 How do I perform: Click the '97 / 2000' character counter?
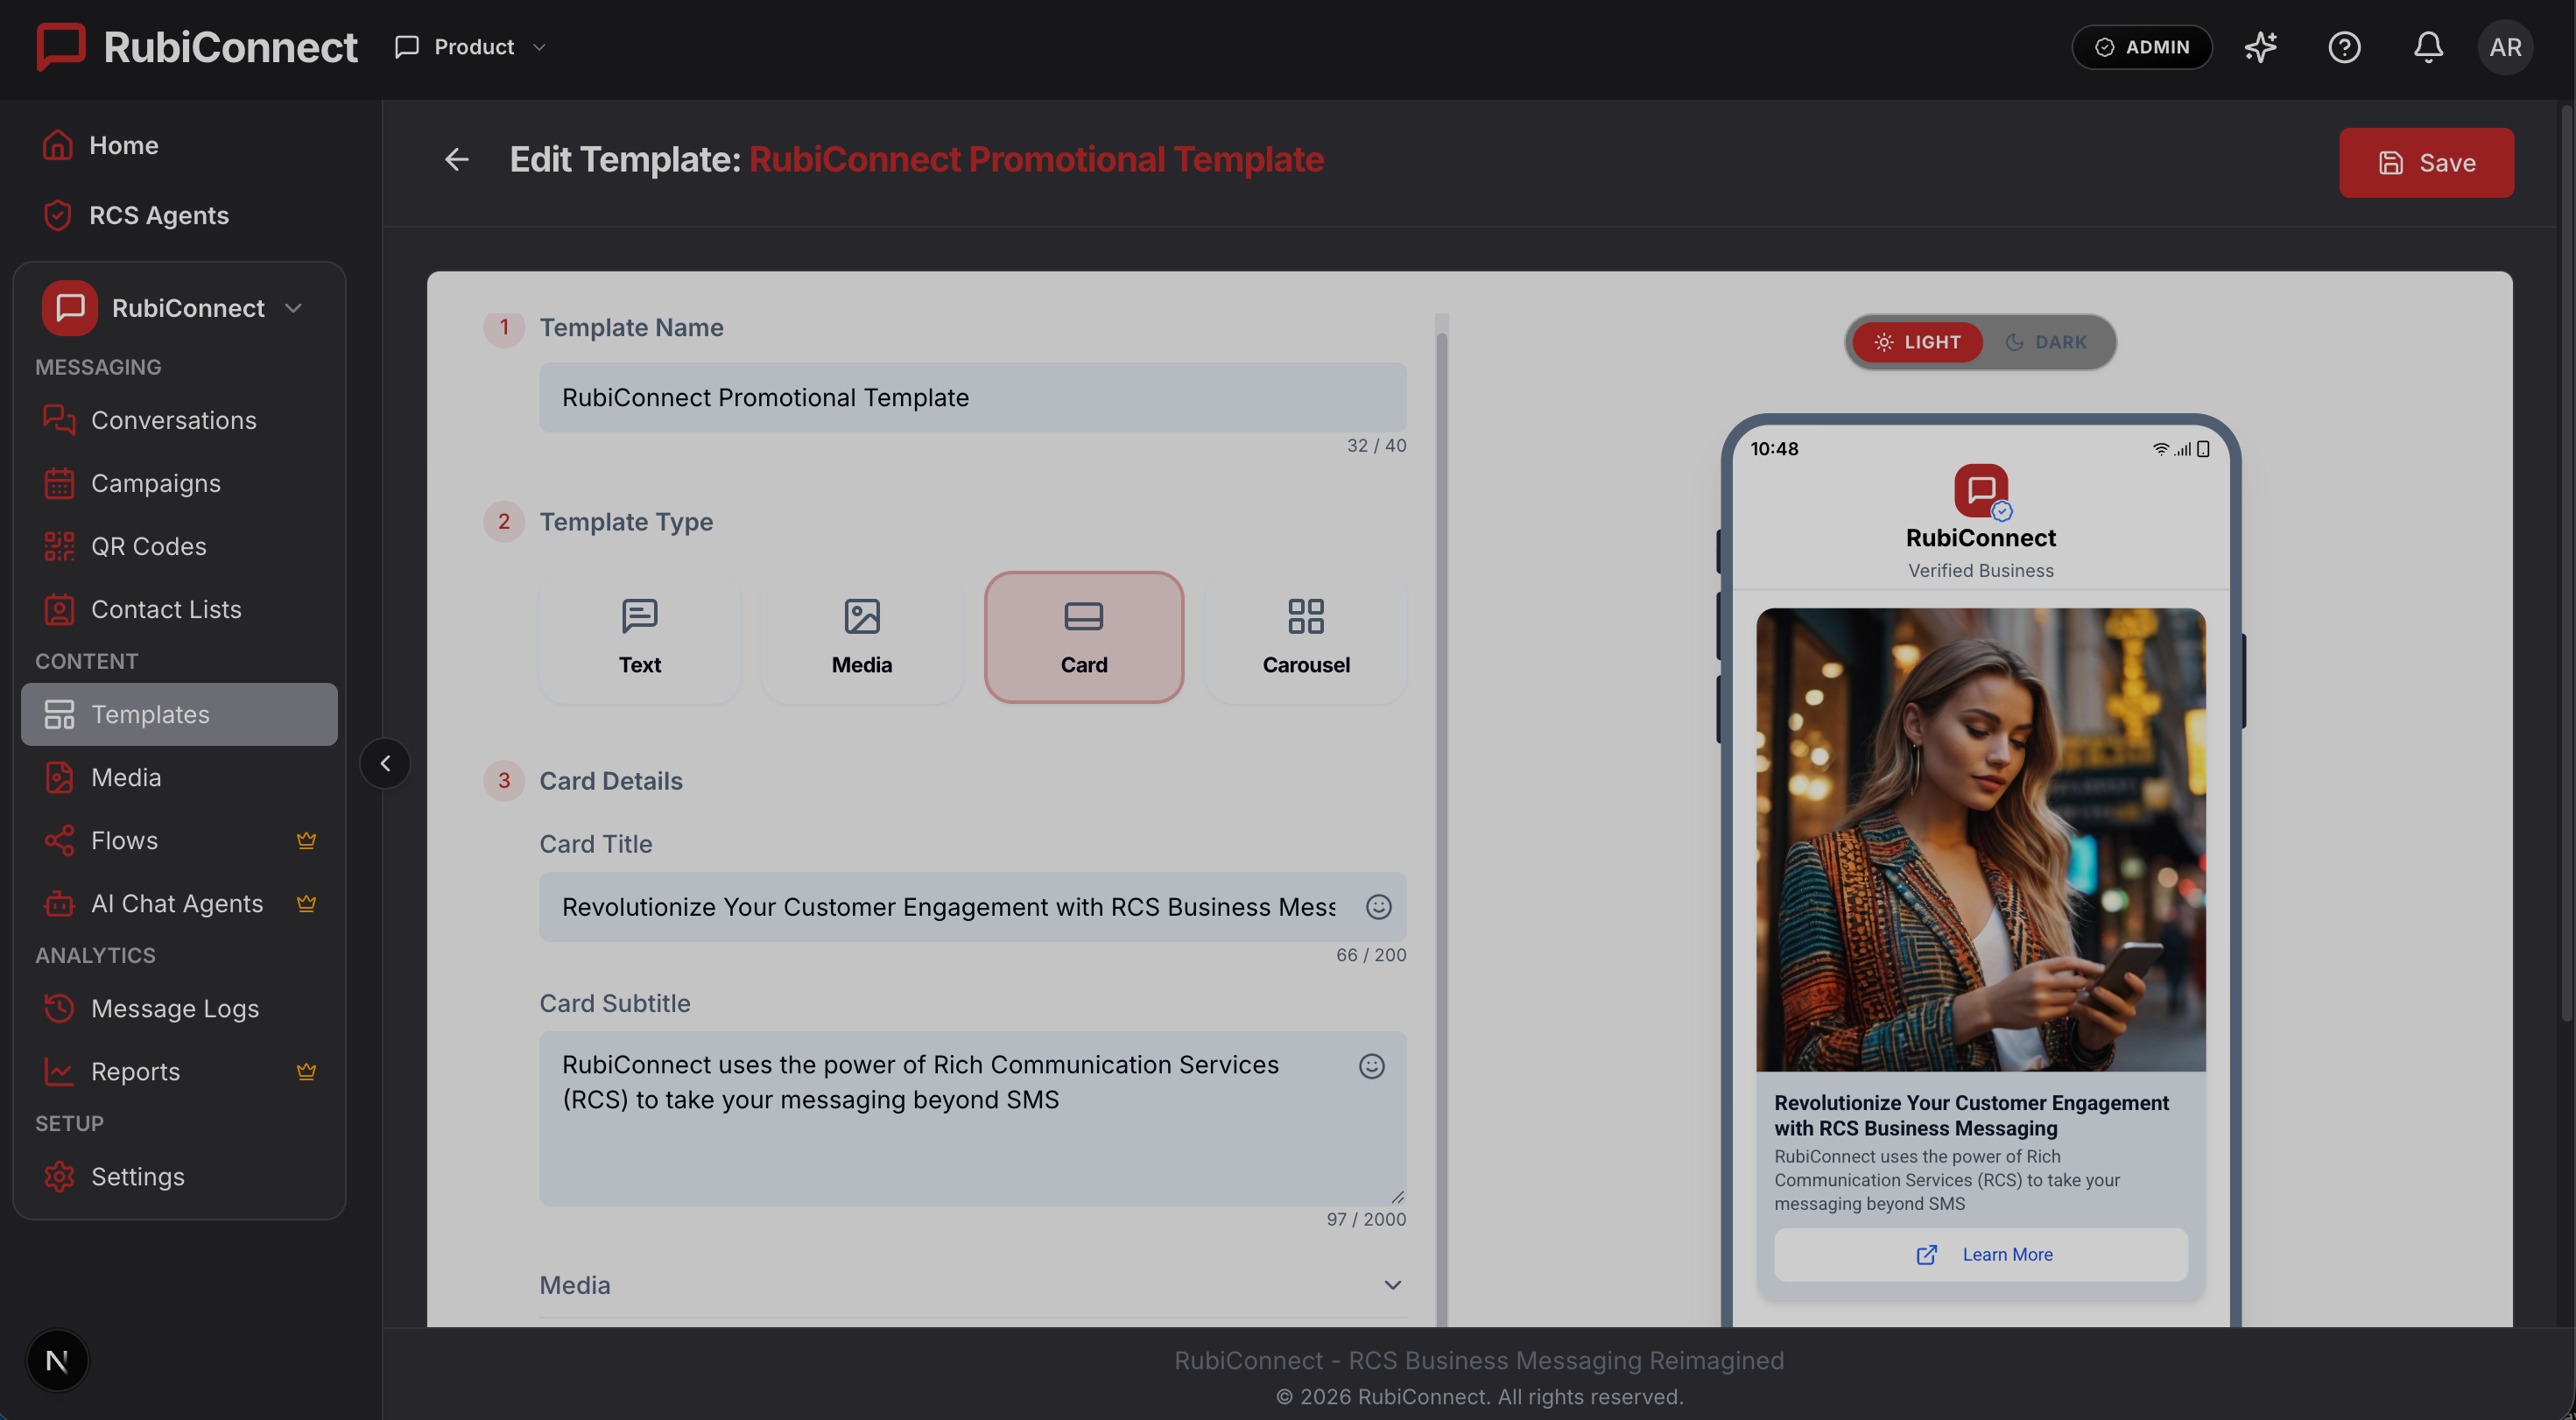(1365, 1219)
